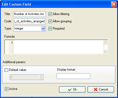Uncheck the Active checkbox
This screenshot has width=118, height=98.
(6, 89)
